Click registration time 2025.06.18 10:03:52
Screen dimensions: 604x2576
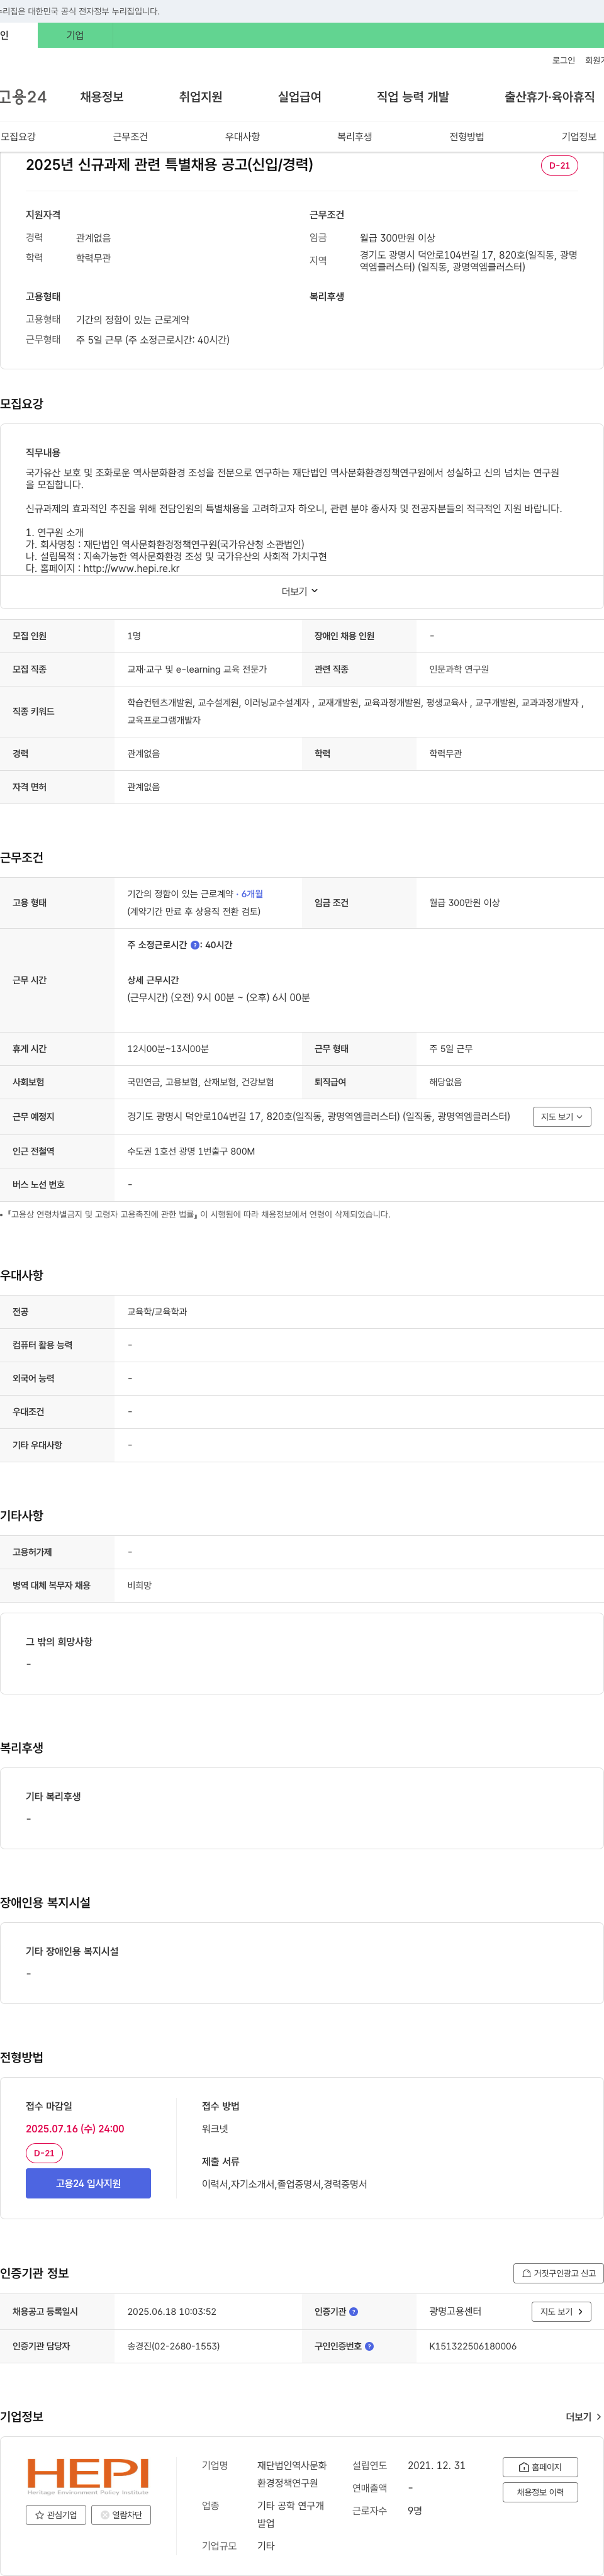171,2312
